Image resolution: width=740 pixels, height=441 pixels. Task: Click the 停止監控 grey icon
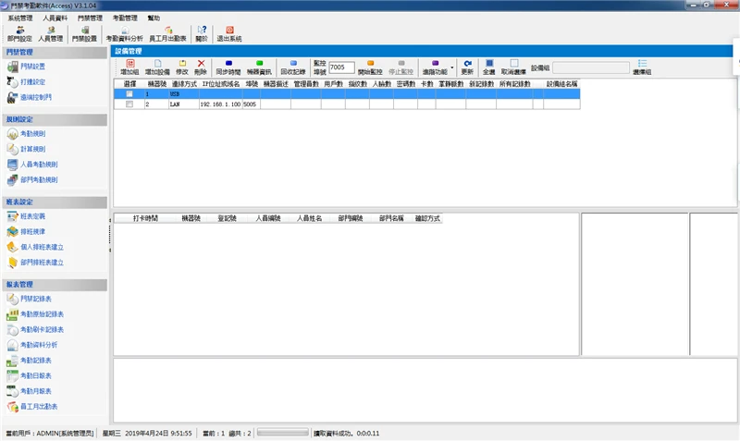coord(401,67)
